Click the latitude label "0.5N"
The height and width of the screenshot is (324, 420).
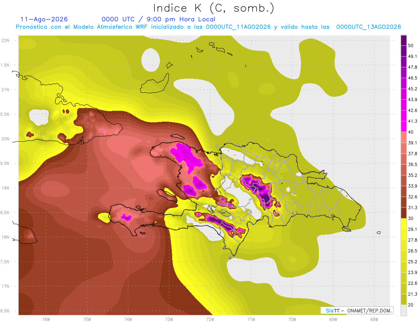(x=5, y=114)
